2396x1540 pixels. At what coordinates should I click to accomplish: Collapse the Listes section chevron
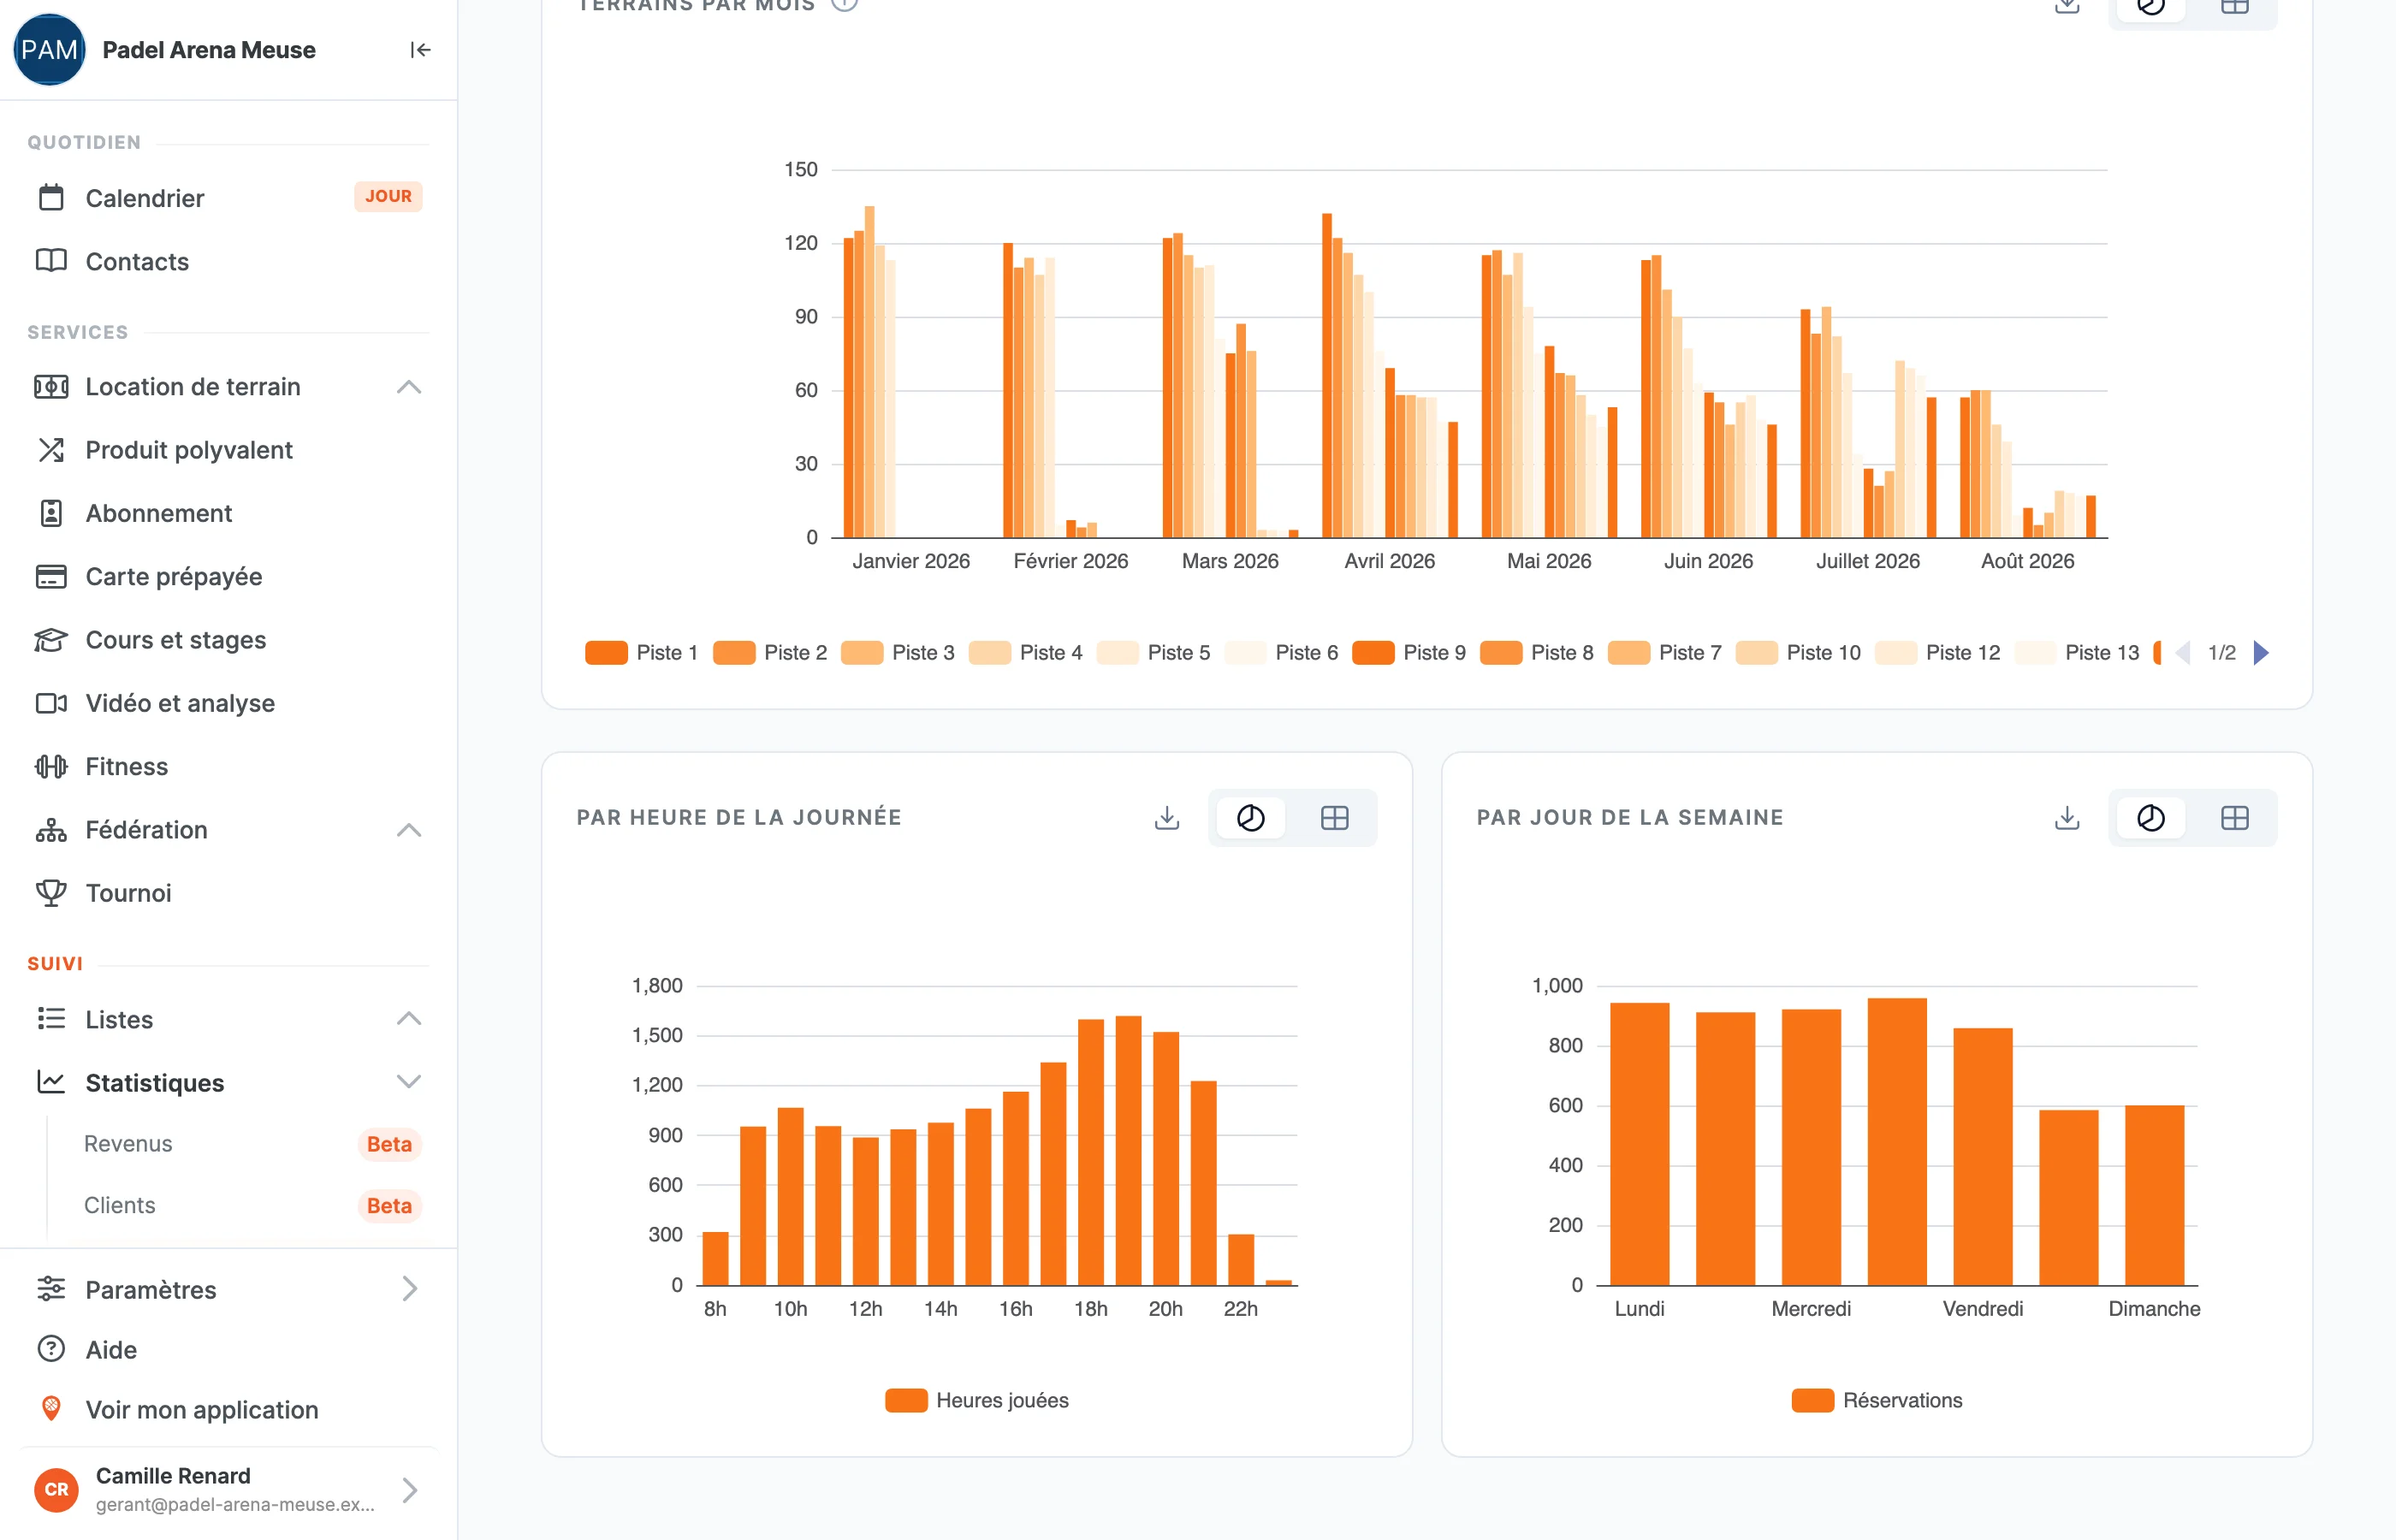[409, 1019]
